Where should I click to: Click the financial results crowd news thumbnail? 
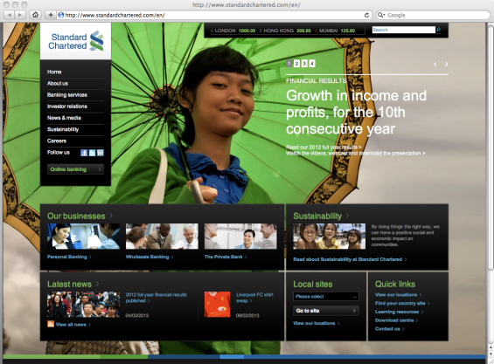pyautogui.click(x=83, y=305)
